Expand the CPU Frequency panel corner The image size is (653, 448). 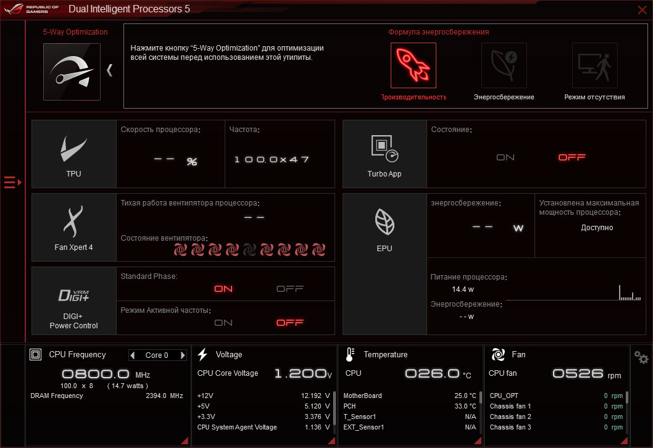pos(185,441)
